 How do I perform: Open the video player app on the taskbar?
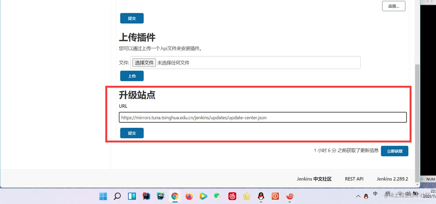[x=203, y=196]
